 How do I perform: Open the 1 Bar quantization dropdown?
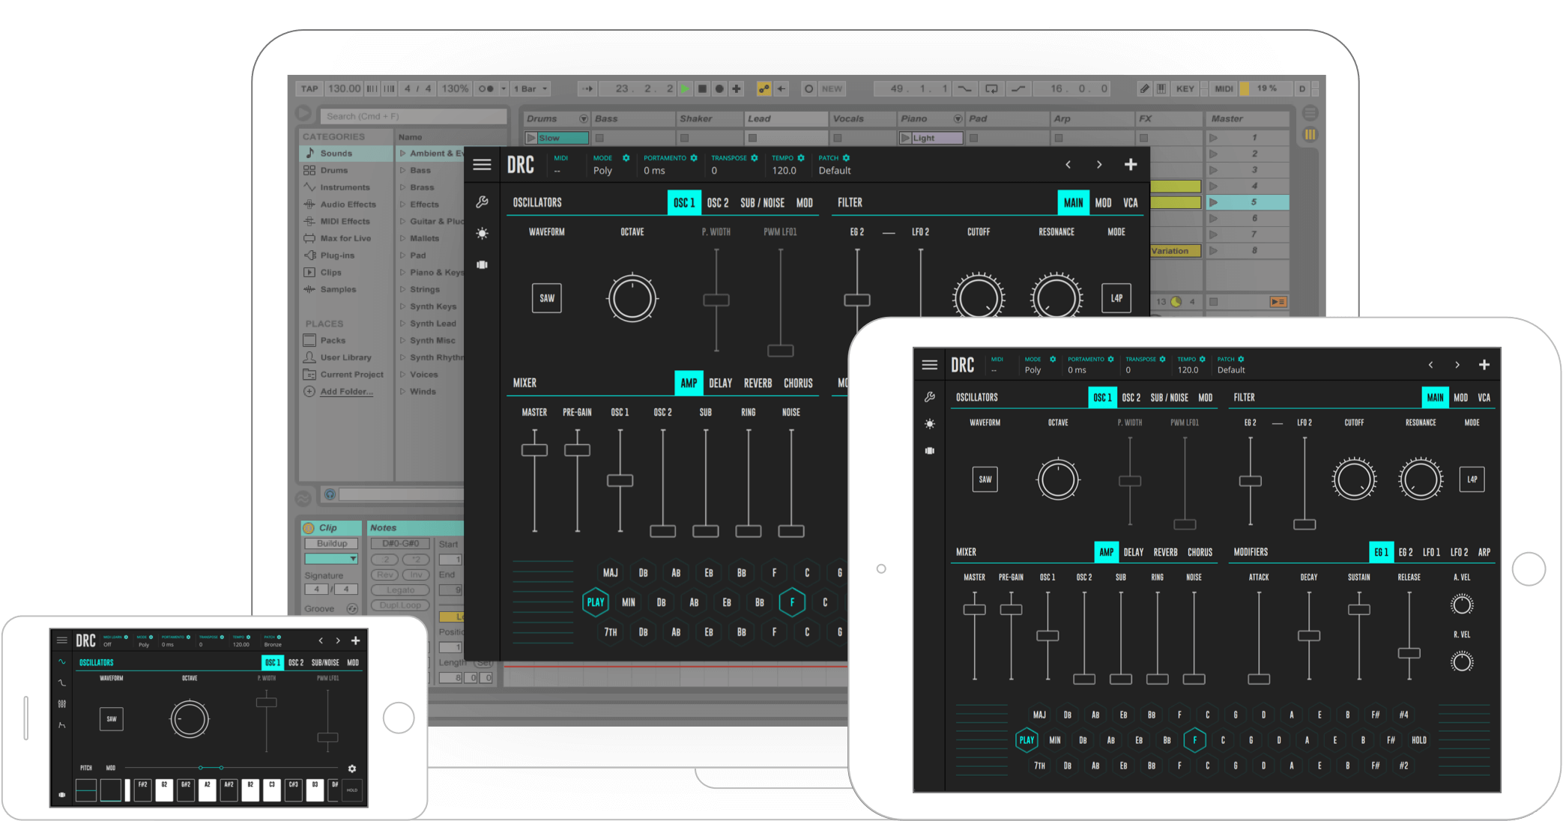click(530, 88)
